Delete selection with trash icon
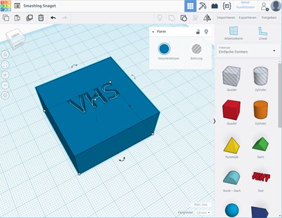Screen dimensions: 282x218 coord(41,18)
